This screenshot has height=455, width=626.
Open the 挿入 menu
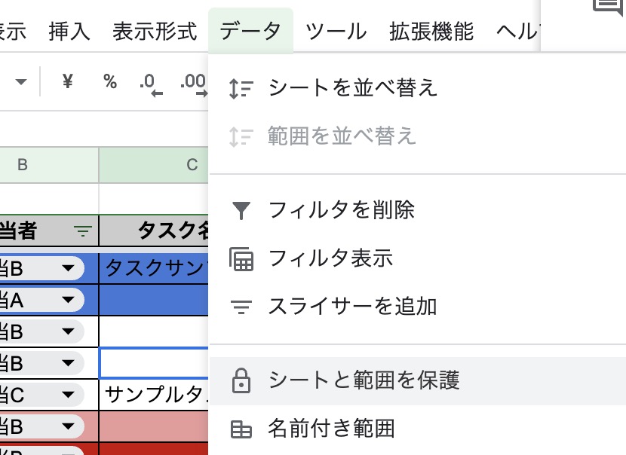(69, 32)
